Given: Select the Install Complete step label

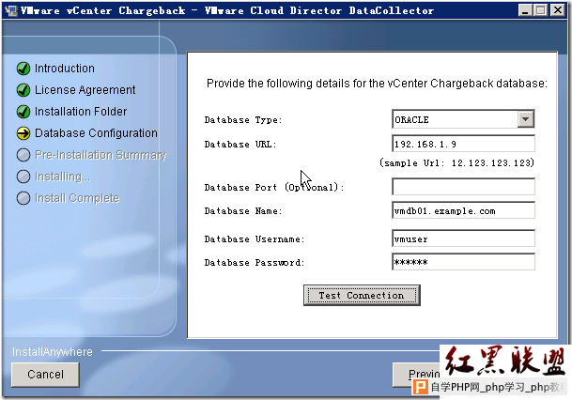Looking at the screenshot, I should [77, 198].
